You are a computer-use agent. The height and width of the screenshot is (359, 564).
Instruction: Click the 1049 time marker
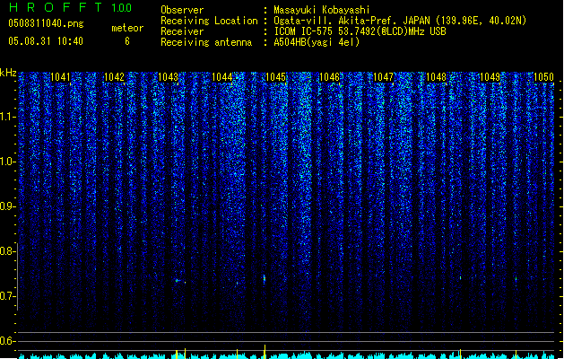coord(490,77)
